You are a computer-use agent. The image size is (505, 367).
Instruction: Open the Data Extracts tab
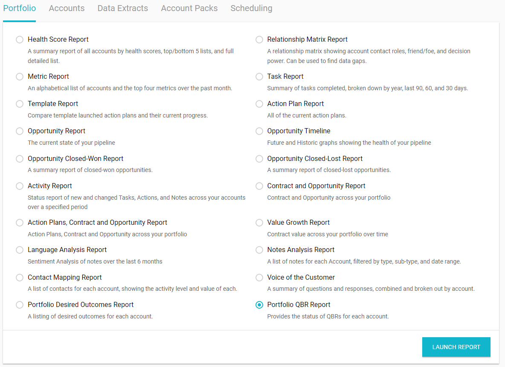[123, 9]
